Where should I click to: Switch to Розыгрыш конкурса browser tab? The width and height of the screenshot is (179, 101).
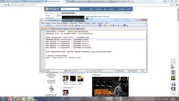click(x=33, y=1)
